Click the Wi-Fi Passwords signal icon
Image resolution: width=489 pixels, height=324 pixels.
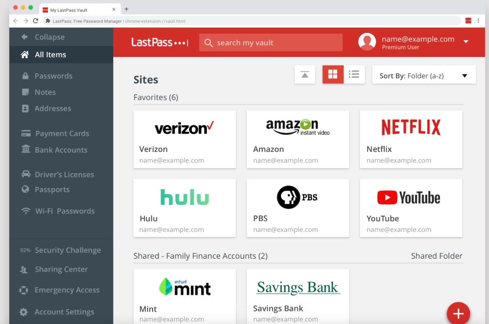pos(26,211)
